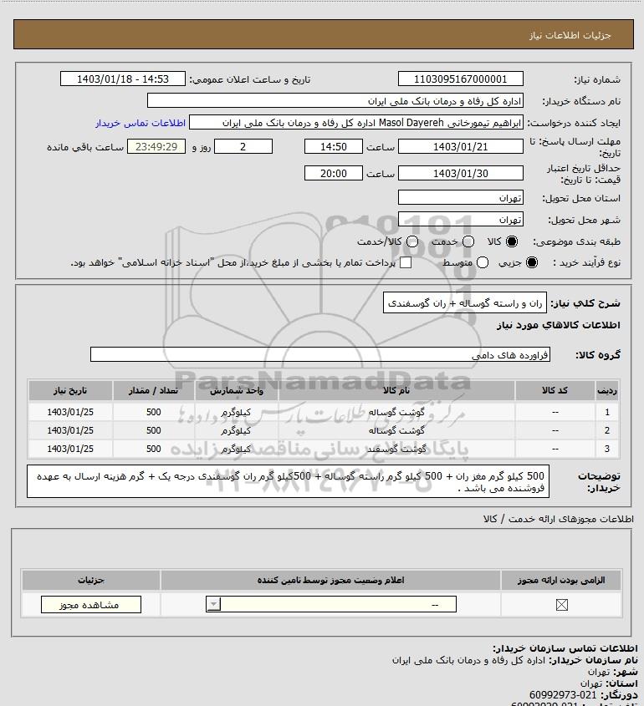Click گوشت گوسفند in row 3

(x=396, y=449)
